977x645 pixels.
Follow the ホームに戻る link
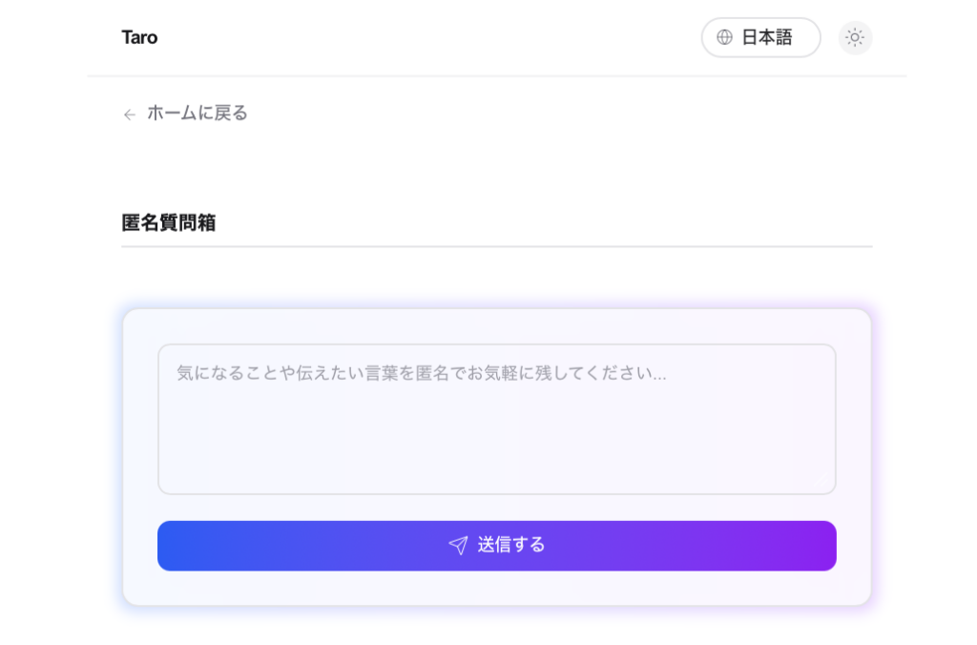tap(195, 113)
